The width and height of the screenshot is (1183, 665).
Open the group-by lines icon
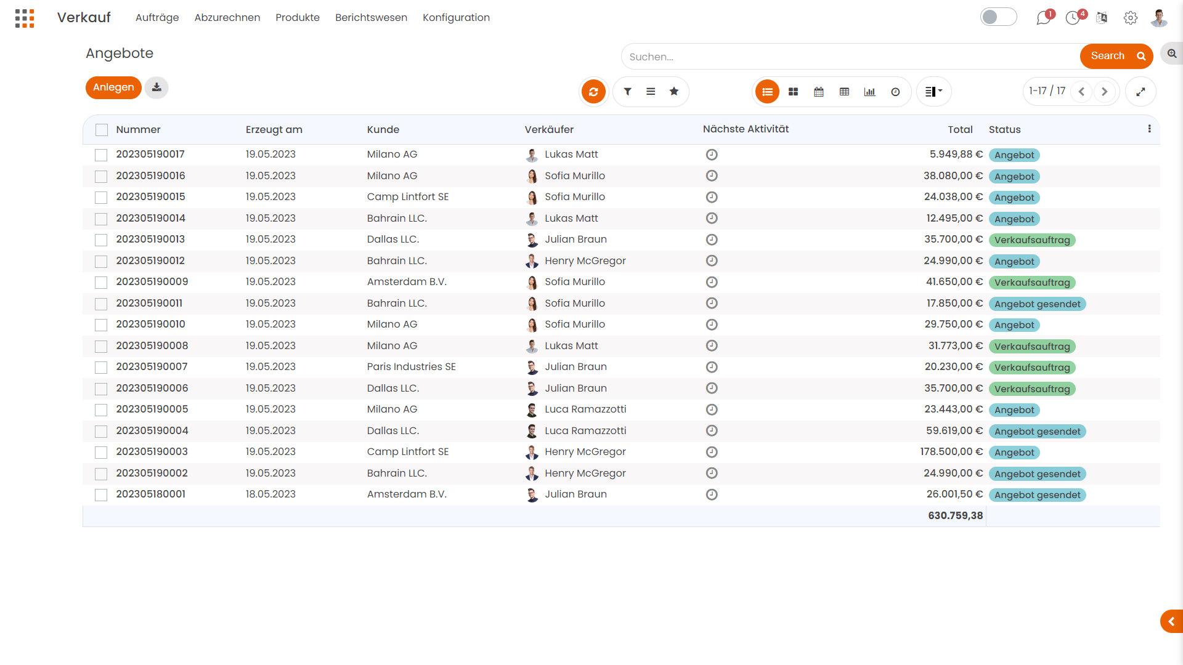(651, 92)
